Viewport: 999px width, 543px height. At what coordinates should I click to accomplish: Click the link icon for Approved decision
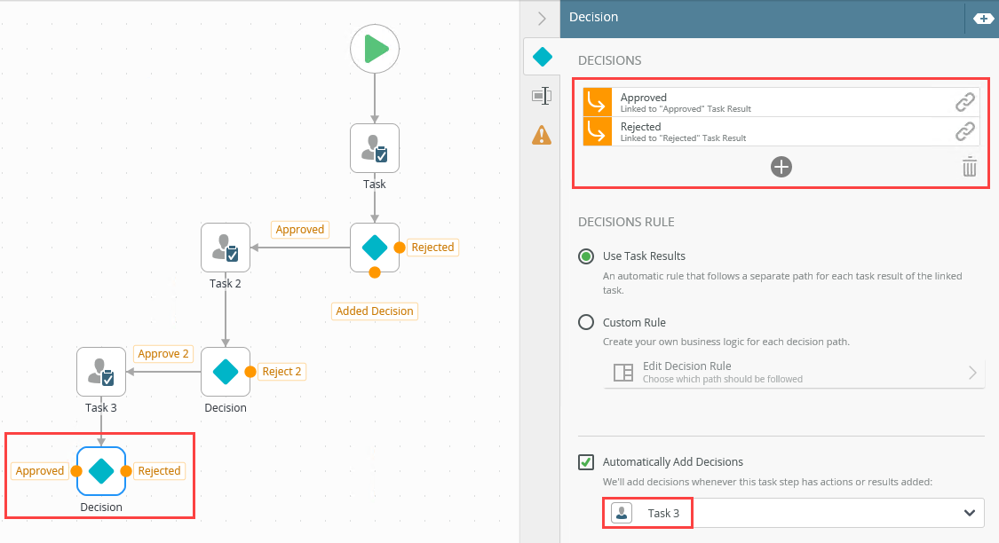point(964,103)
